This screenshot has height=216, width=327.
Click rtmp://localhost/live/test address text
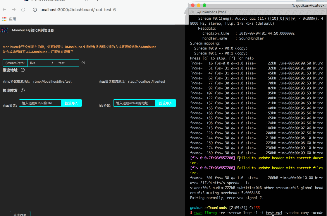click(52, 81)
